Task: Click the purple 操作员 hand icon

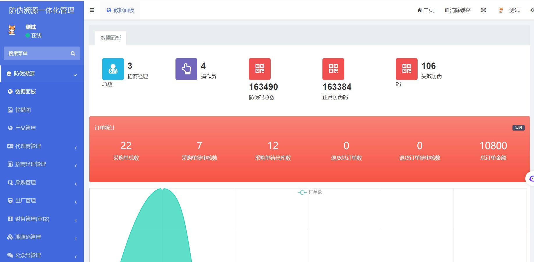Action: (x=186, y=69)
